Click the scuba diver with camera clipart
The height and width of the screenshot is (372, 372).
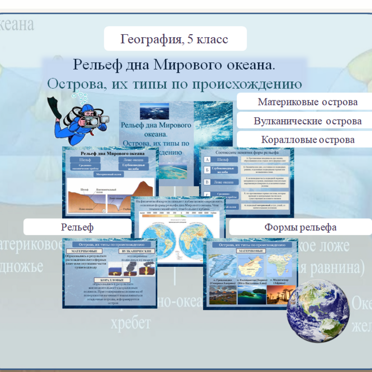(79, 119)
